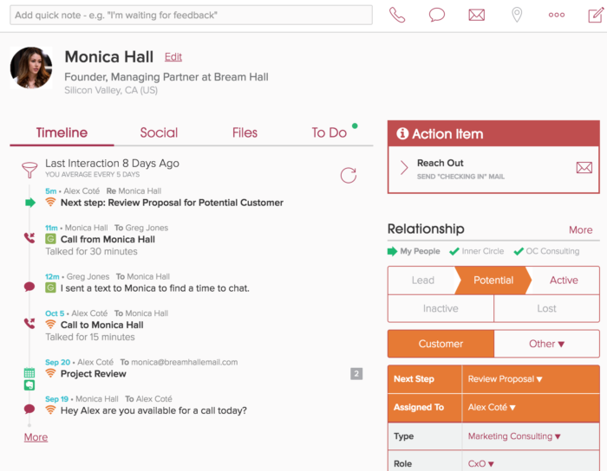
Task: Click the feed icon beside Project Review
Action: tap(50, 373)
